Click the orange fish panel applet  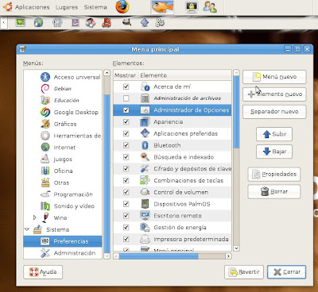click(x=162, y=7)
